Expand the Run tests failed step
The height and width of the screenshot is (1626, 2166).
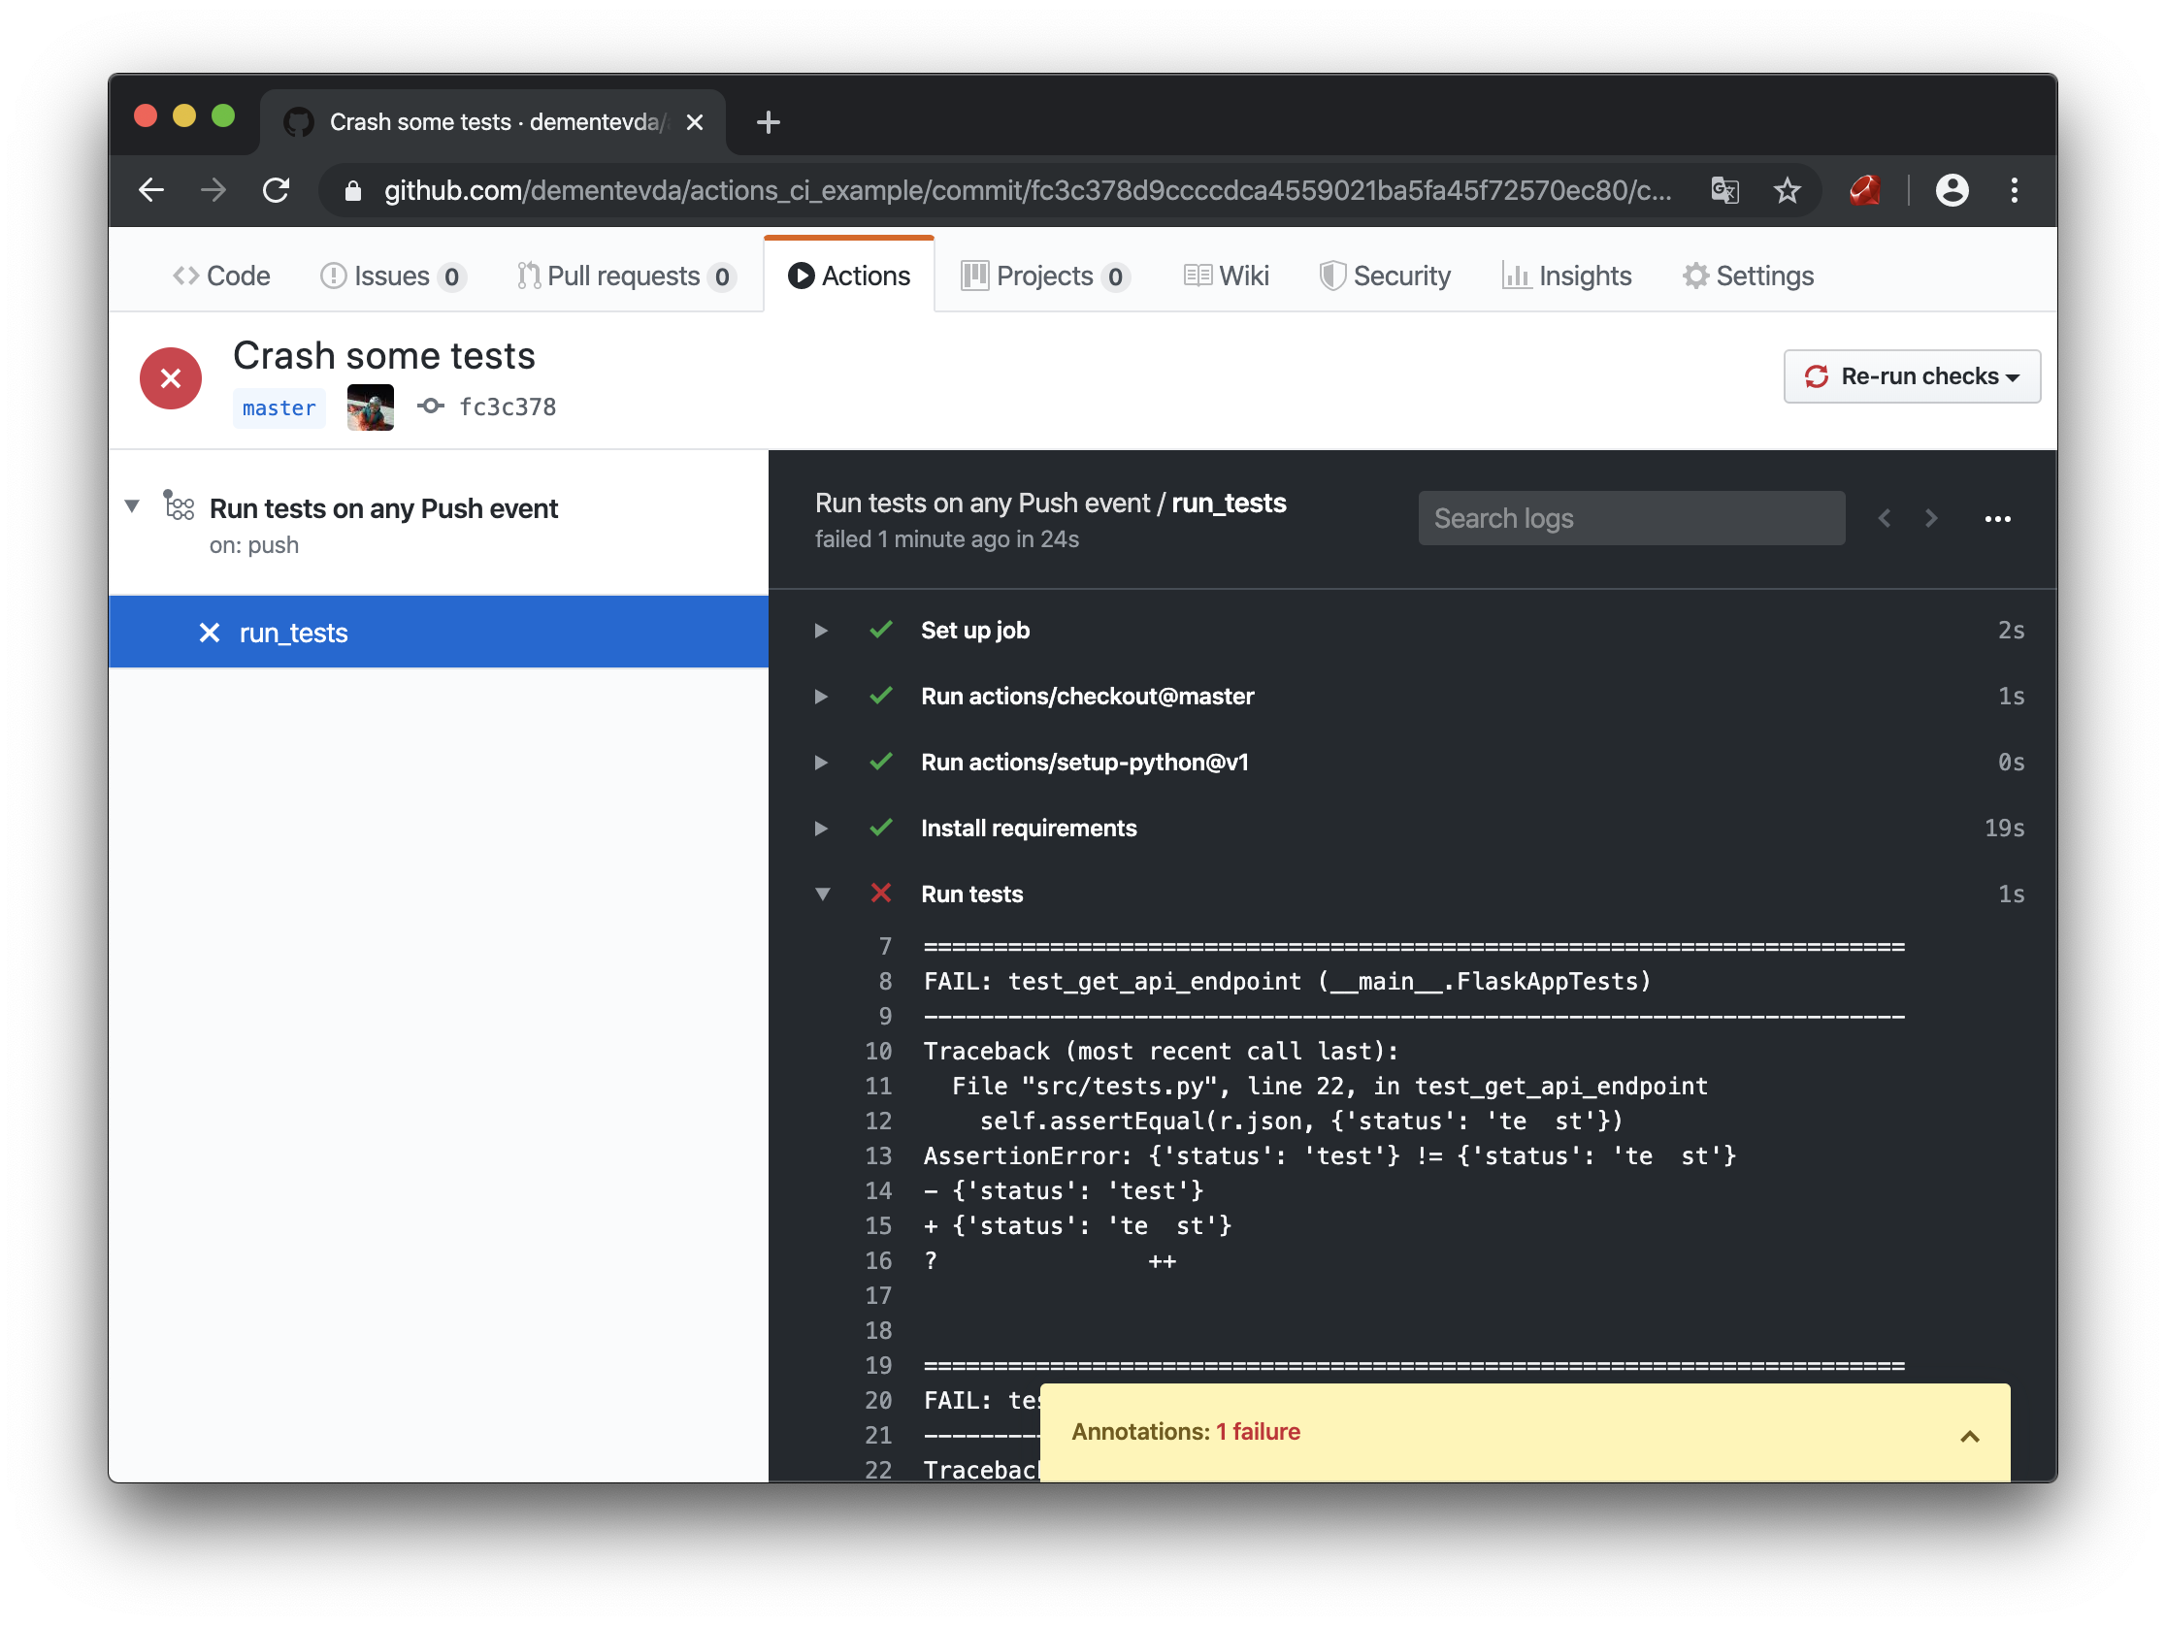click(822, 894)
